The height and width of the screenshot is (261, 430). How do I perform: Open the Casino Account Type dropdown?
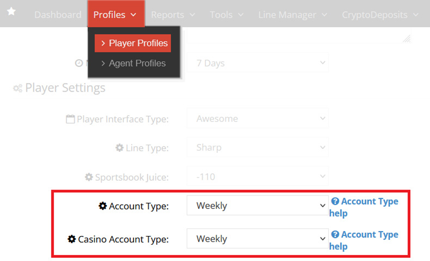(258, 239)
